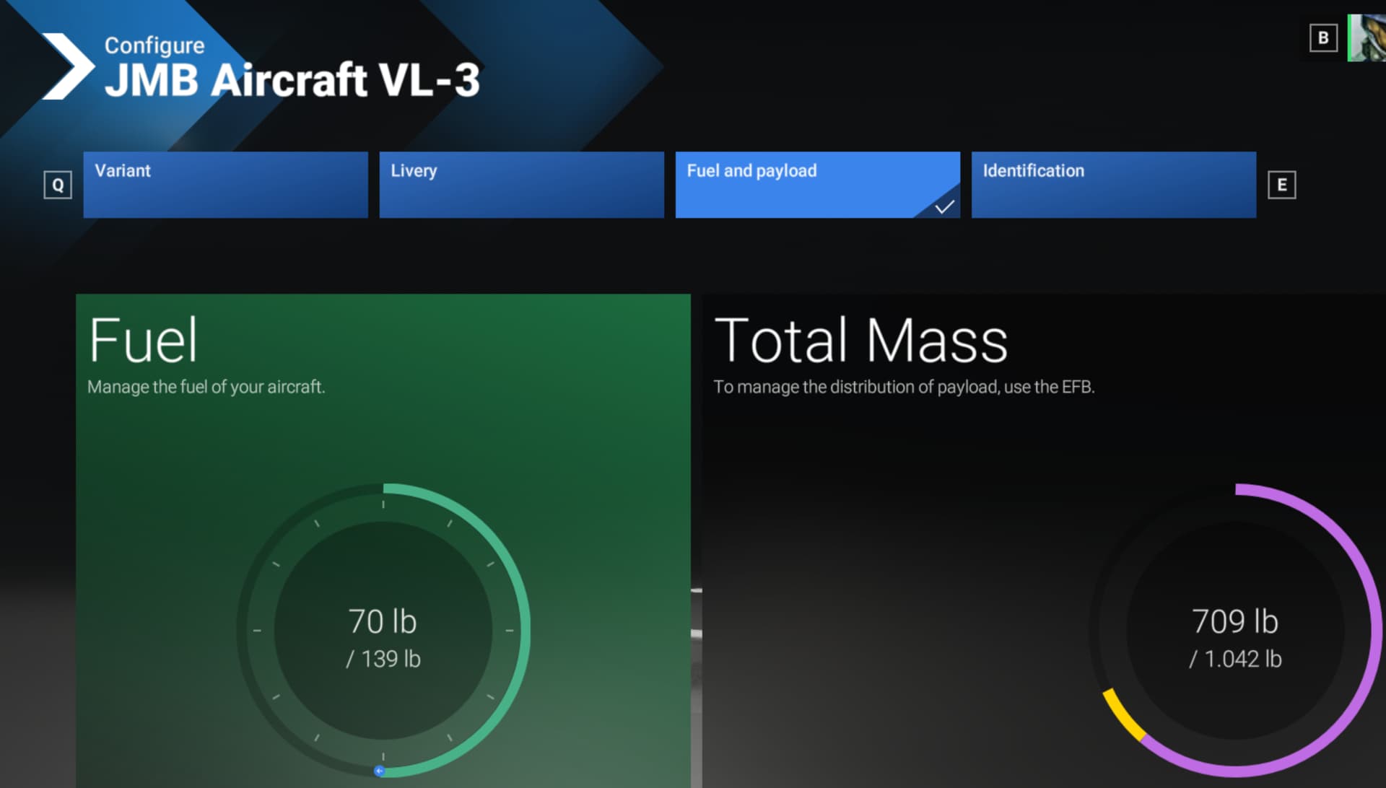This screenshot has width=1386, height=788.
Task: Switch to the Livery tab
Action: [521, 185]
